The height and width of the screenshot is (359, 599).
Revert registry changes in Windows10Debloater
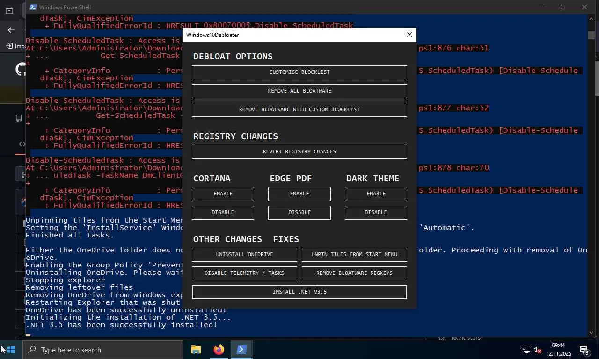(299, 151)
